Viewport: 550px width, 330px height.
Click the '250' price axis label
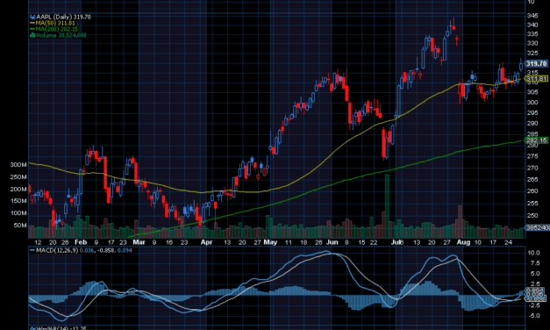pos(532,216)
